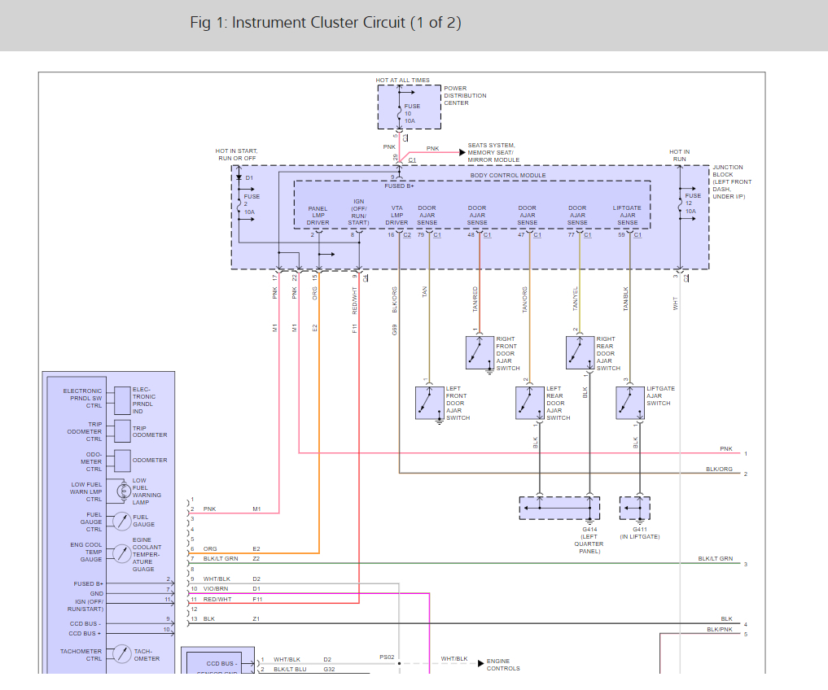
Task: Click the Right Front Door Ajar Switch symbol
Action: point(480,353)
